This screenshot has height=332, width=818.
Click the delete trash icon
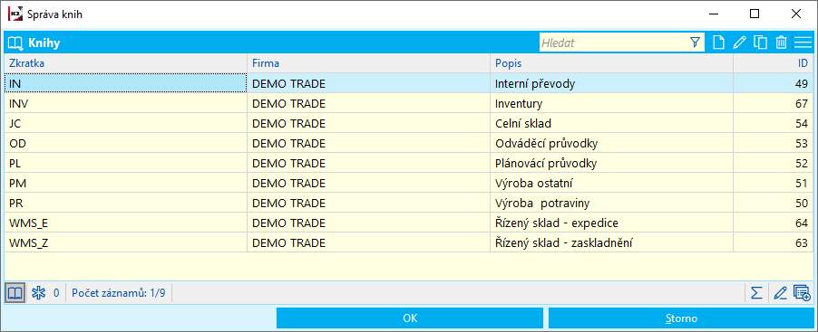(781, 43)
